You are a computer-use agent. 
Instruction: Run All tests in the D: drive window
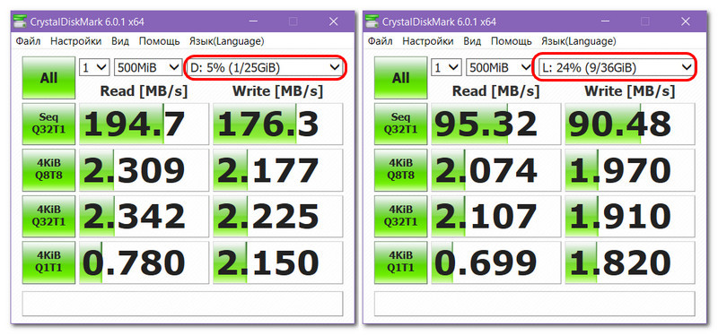click(x=48, y=78)
